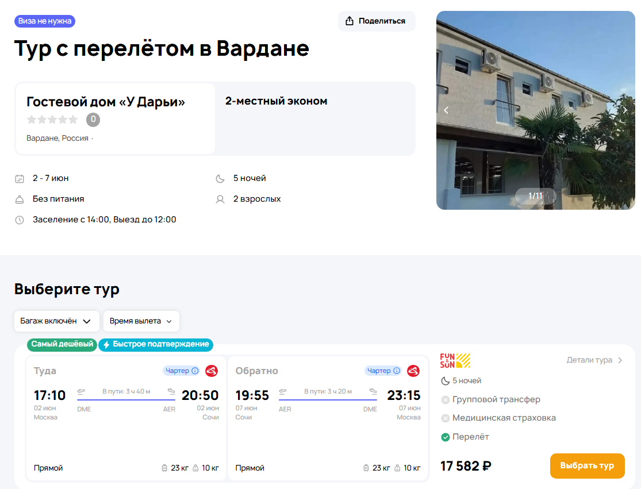The width and height of the screenshot is (641, 489).
Task: Click the calendar icon beside 2 - 7 июн
Action: click(20, 179)
